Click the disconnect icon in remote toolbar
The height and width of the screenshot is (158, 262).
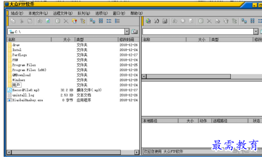(165, 21)
